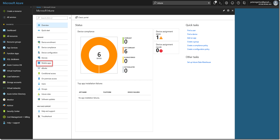Open the portal settings gear
Screen dimensions: 280x140
(226, 3)
